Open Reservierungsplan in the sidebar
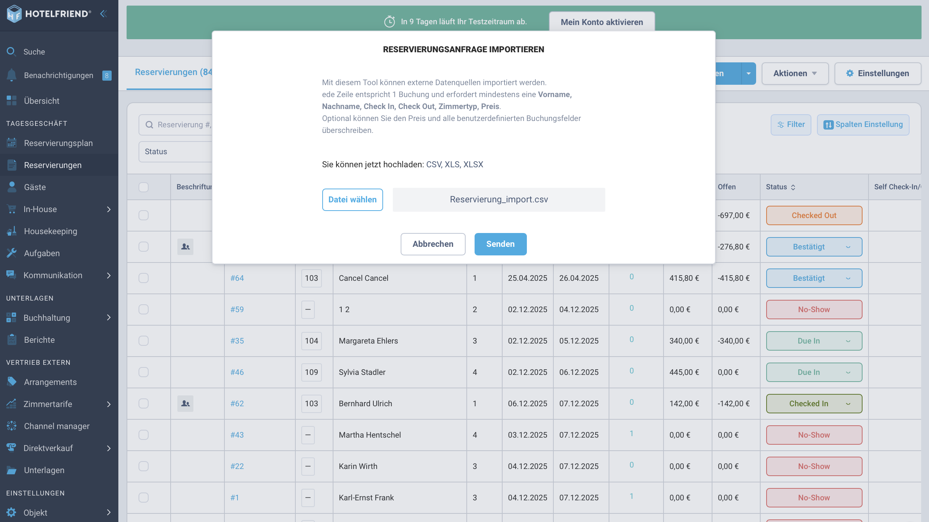The image size is (929, 522). tap(59, 143)
